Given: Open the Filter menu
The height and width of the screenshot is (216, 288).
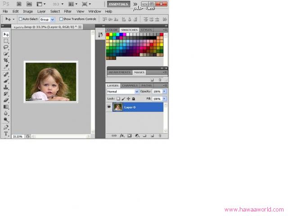Looking at the screenshot, I should click(x=67, y=11).
